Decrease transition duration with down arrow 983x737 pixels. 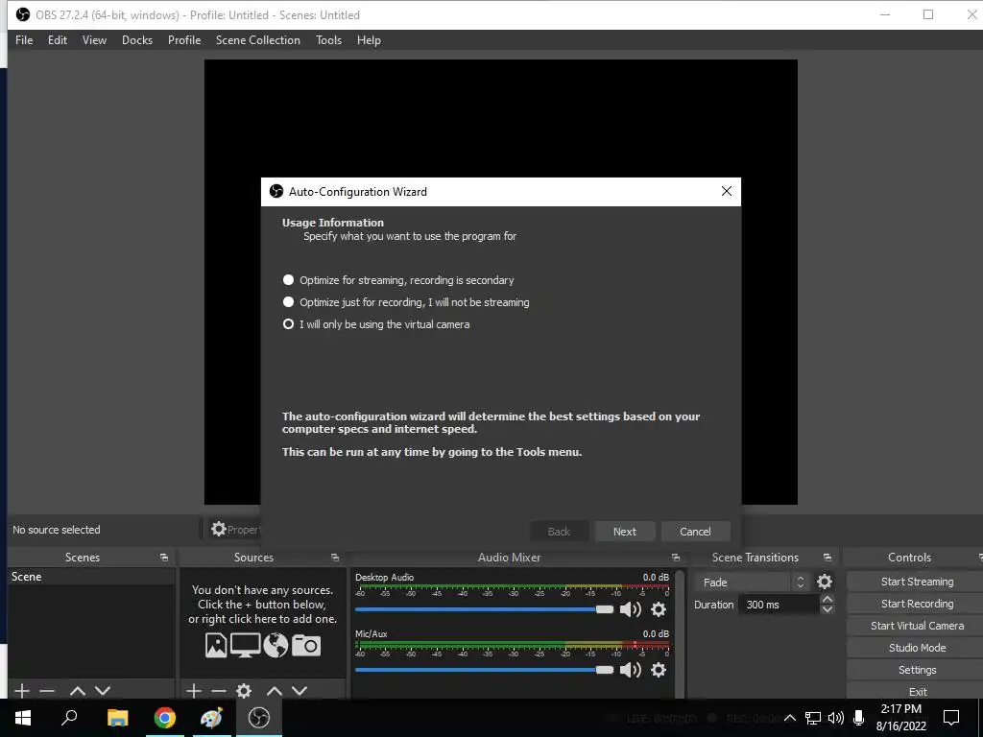[x=827, y=609]
